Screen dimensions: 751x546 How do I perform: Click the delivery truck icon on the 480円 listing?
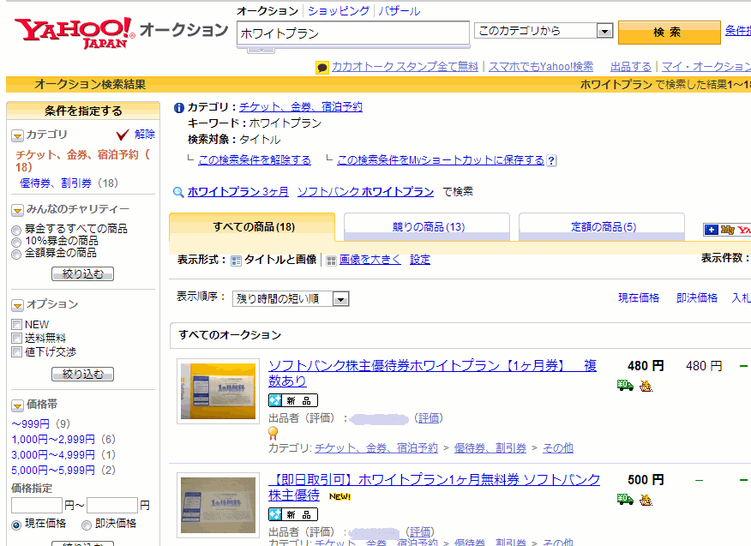pyautogui.click(x=624, y=386)
